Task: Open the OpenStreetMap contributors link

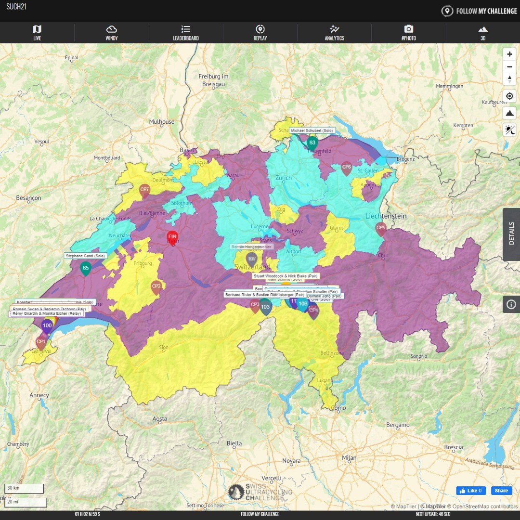Action: [485, 507]
